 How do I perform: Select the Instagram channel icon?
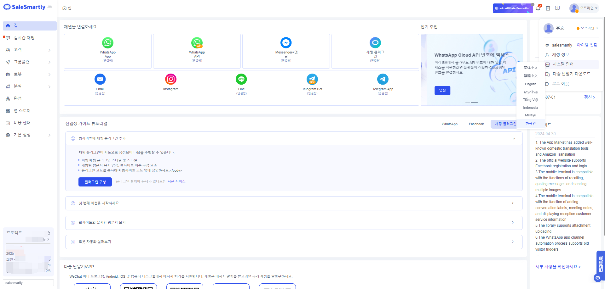pyautogui.click(x=170, y=79)
